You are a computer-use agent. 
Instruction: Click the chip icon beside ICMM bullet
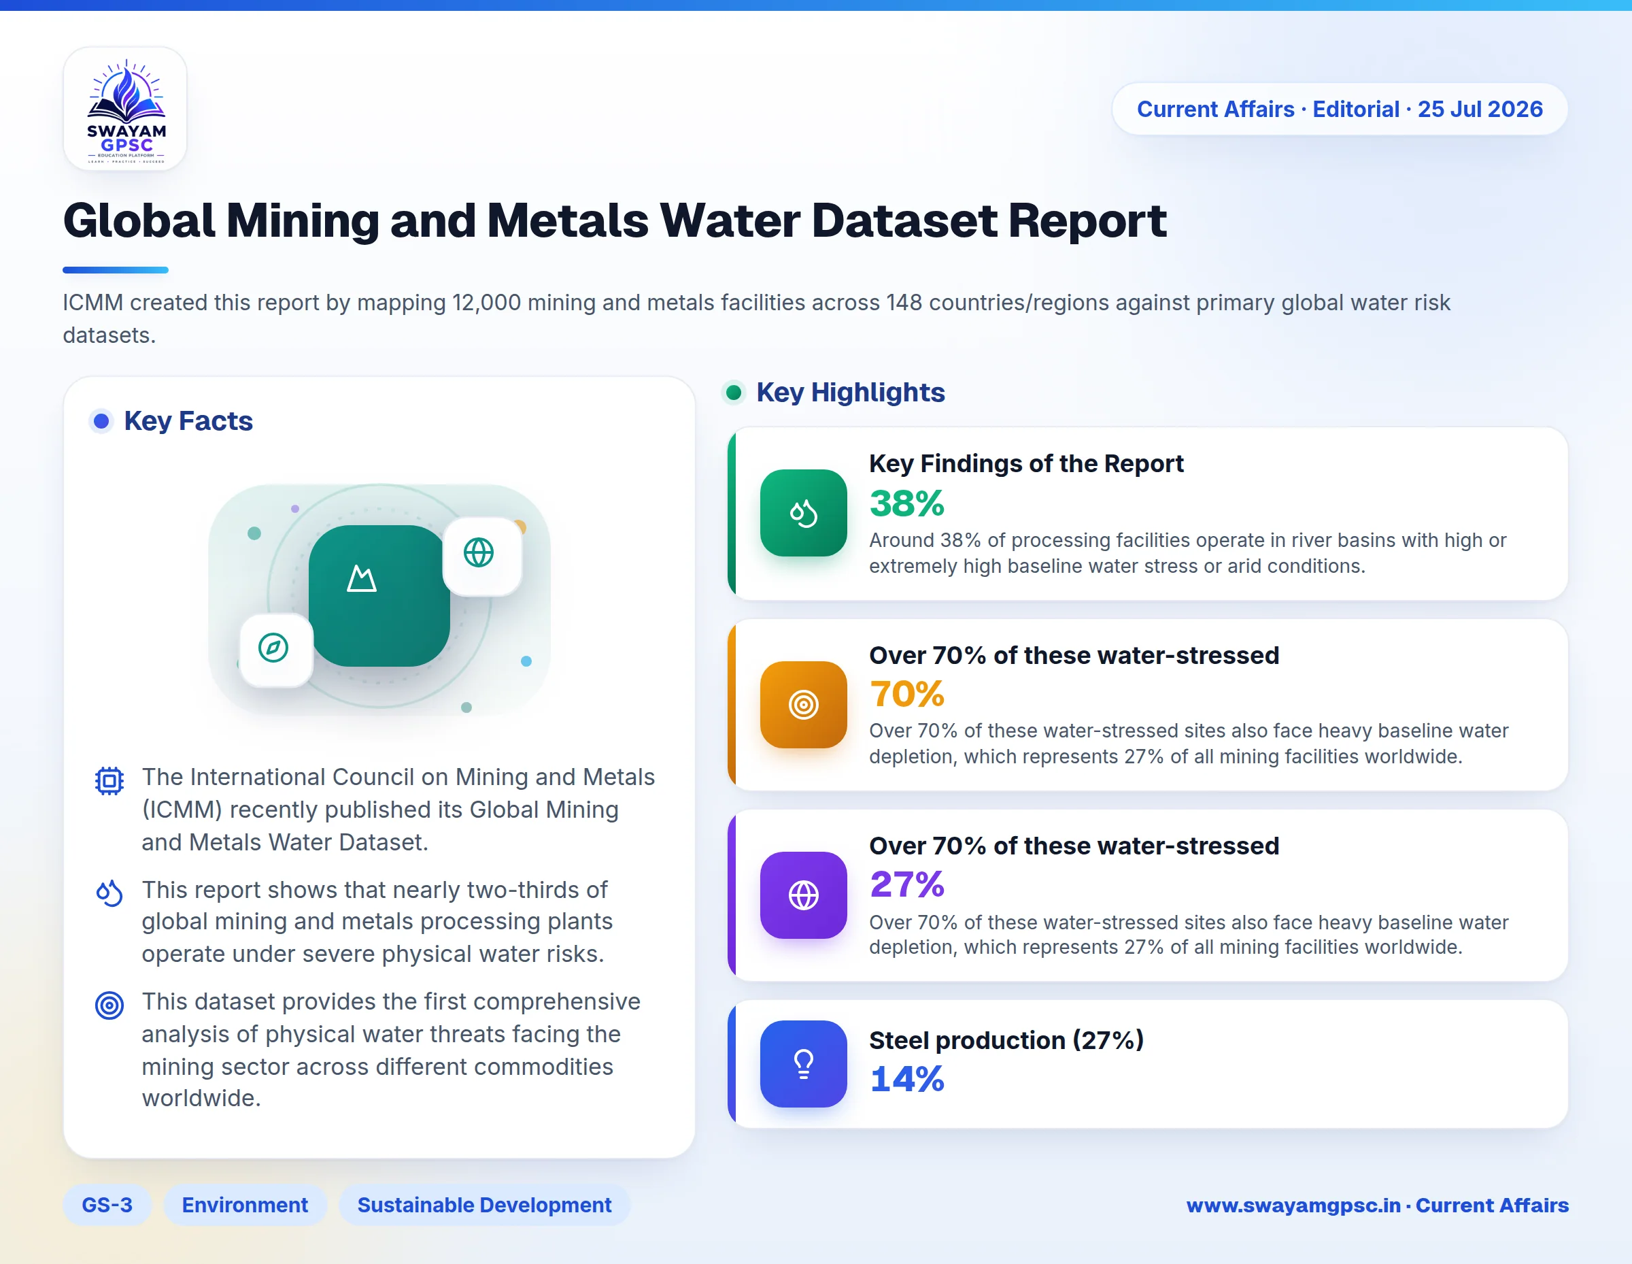click(110, 781)
